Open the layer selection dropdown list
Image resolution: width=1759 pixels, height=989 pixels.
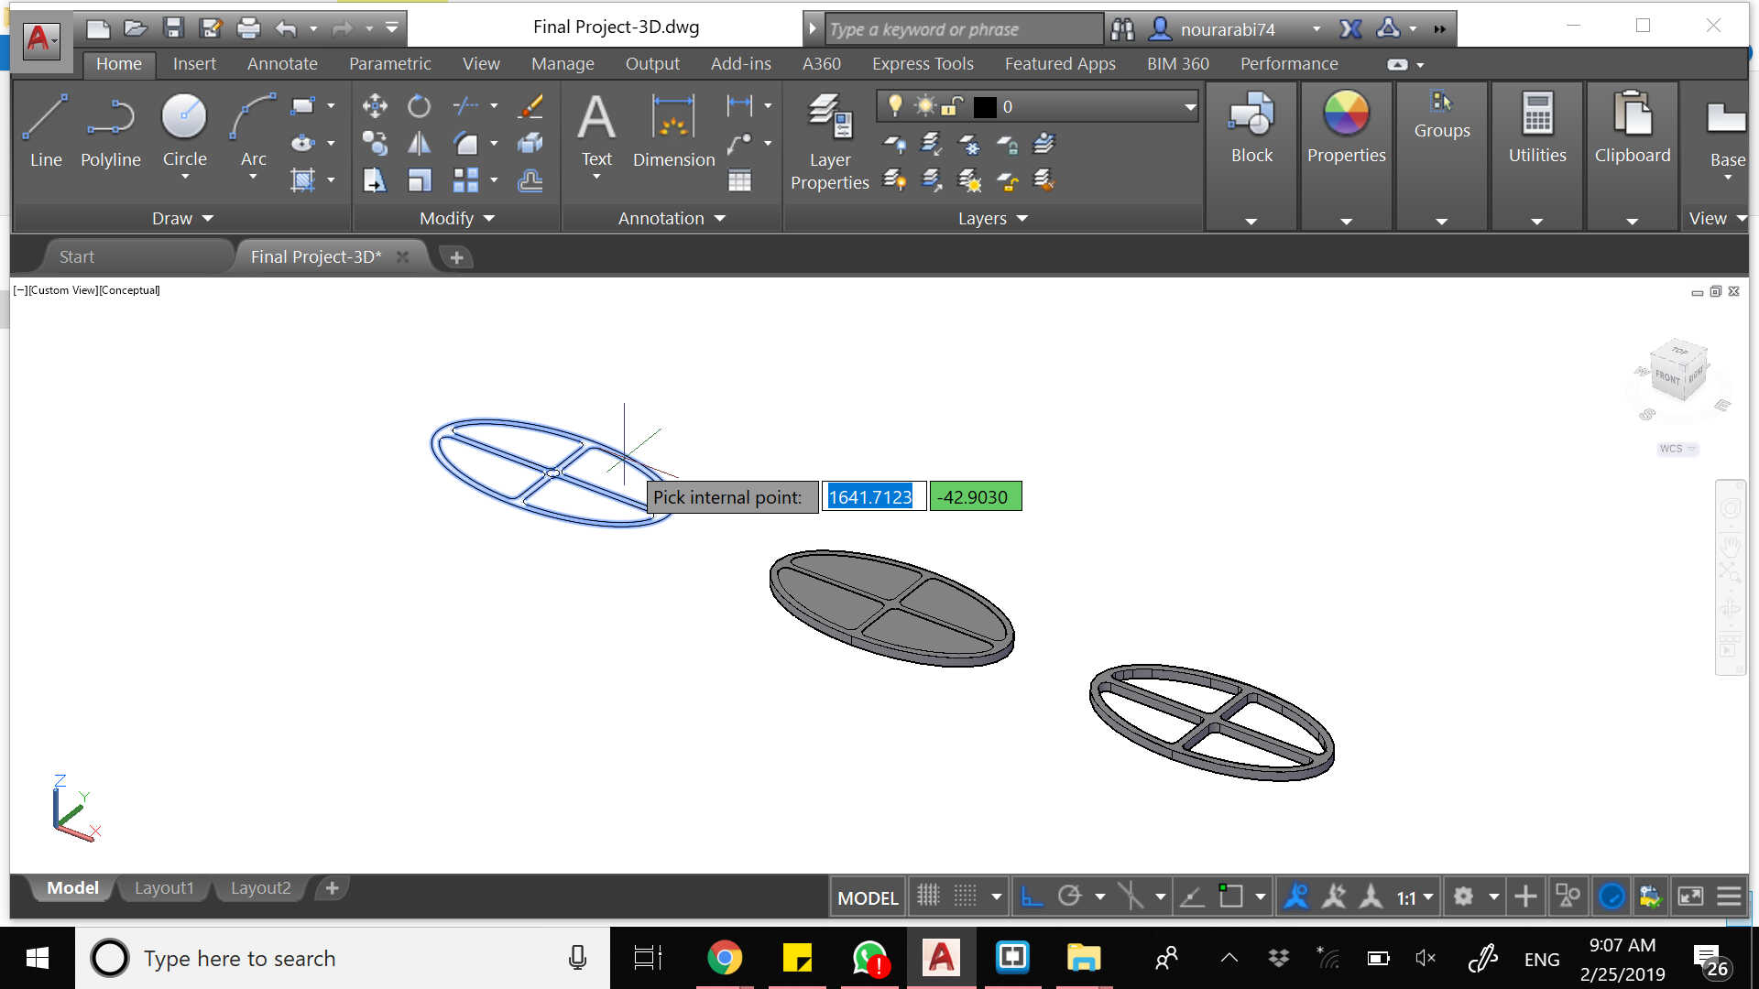click(x=1189, y=107)
